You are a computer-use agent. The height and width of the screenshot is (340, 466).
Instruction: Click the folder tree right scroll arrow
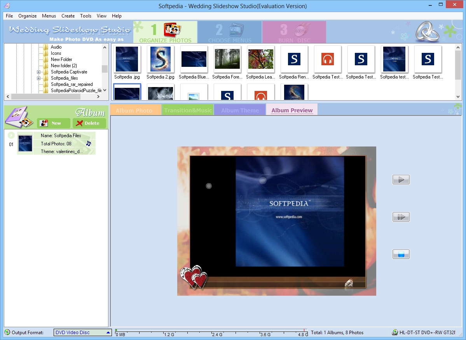(98, 97)
